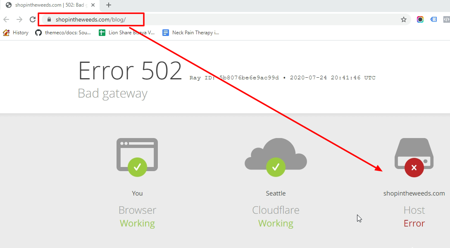
Task: Bookmark this page with the star icon
Action: pos(404,19)
